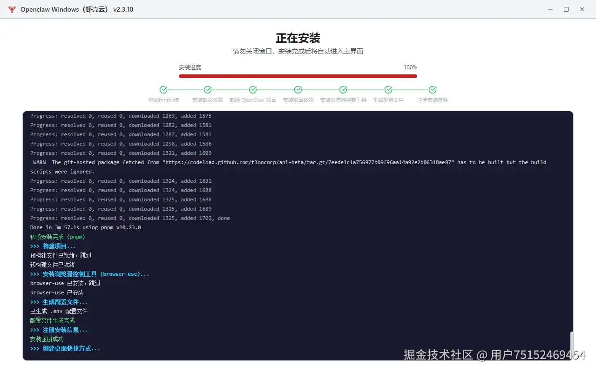Image resolution: width=596 pixels, height=372 pixels.
Task: Maximize the Openclaw installer window
Action: 566,9
